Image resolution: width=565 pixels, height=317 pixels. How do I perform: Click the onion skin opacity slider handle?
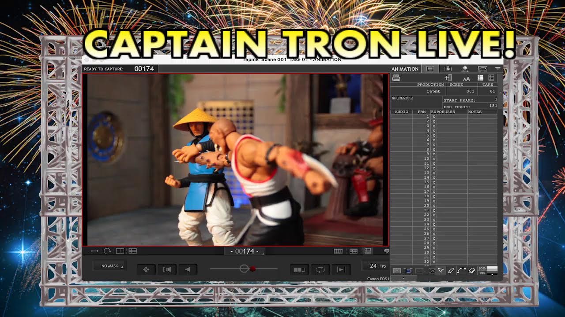click(x=244, y=269)
